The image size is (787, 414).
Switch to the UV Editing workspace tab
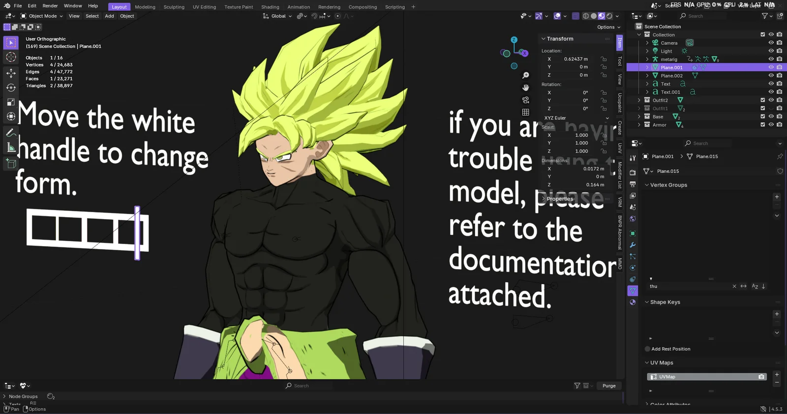click(204, 7)
